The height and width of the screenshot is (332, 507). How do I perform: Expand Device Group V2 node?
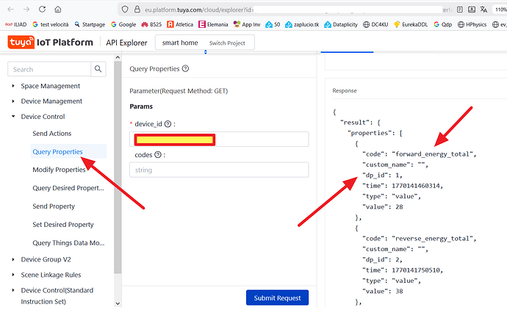point(13,259)
